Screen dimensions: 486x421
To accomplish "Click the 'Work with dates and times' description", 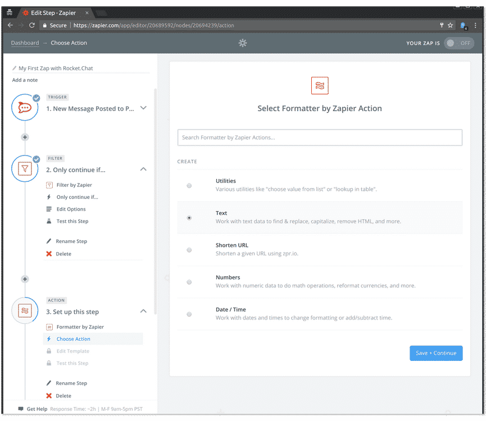I will click(x=304, y=318).
